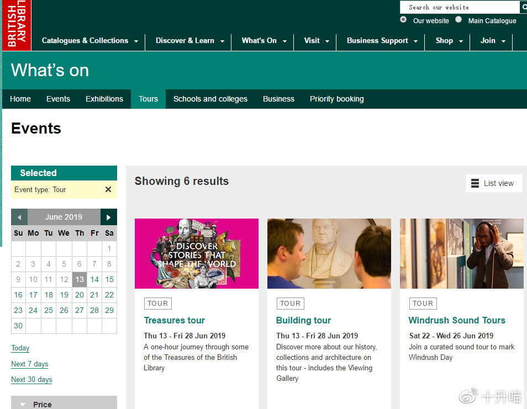Select June 26 in the calendar

pyautogui.click(x=64, y=310)
